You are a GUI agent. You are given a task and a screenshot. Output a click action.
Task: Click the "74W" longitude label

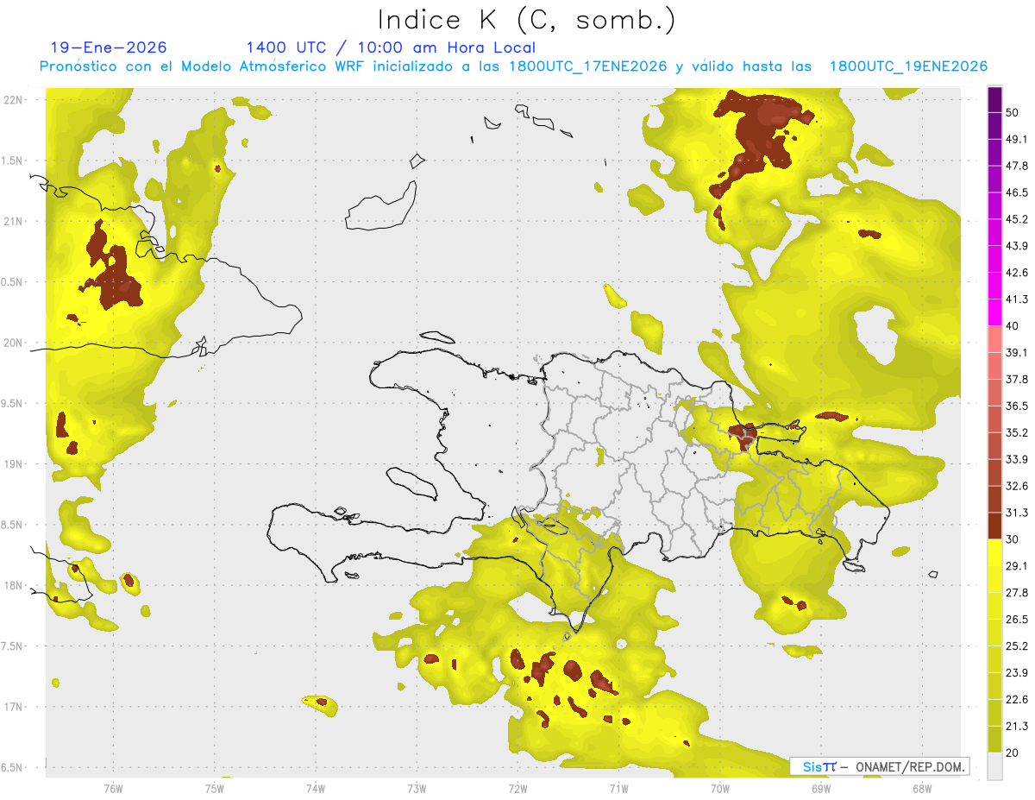click(315, 789)
